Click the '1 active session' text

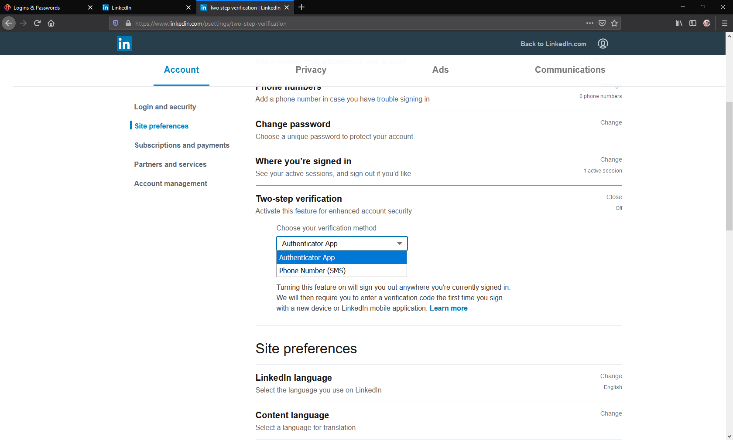tap(603, 171)
